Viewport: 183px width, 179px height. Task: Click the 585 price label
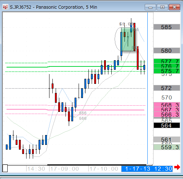[x=167, y=27]
